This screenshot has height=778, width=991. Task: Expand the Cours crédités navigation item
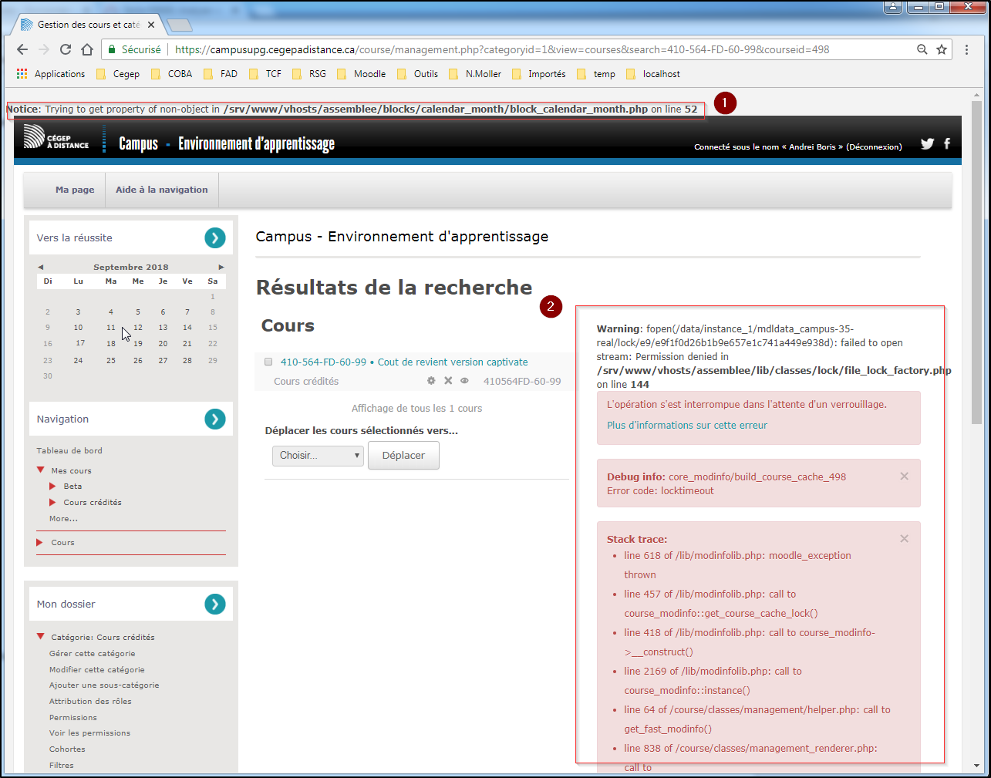click(x=53, y=503)
